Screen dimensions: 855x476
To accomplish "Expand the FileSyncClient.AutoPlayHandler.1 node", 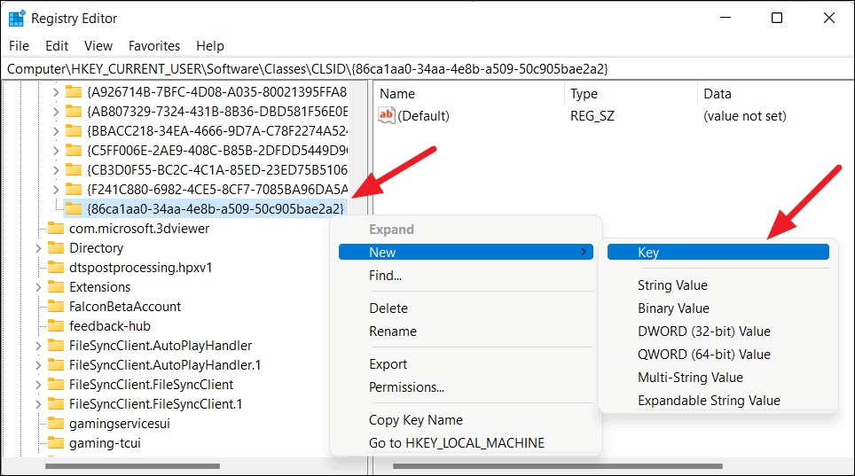I will point(38,365).
